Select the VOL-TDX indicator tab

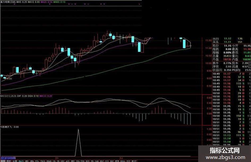(80, 161)
